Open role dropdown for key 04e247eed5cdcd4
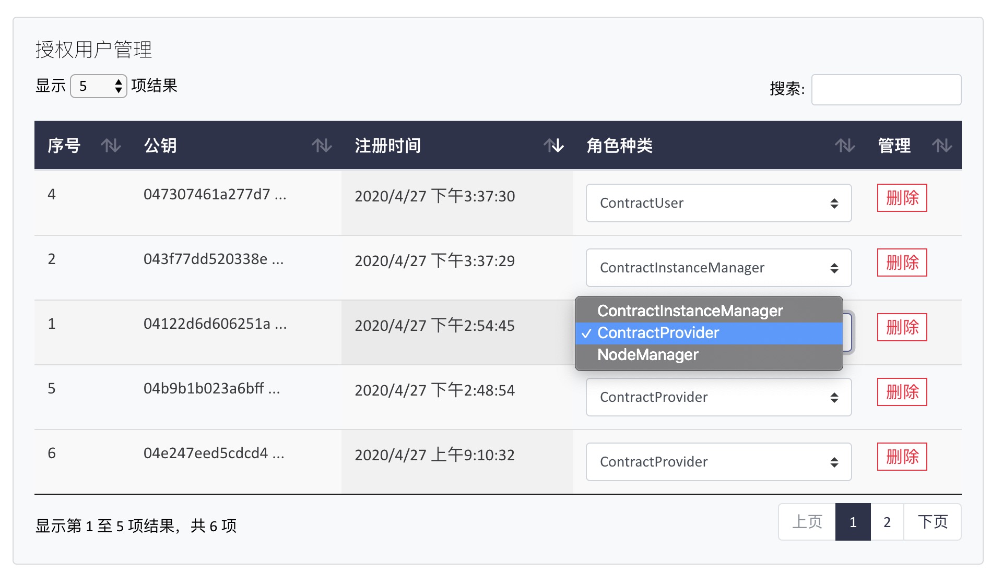 coord(718,462)
